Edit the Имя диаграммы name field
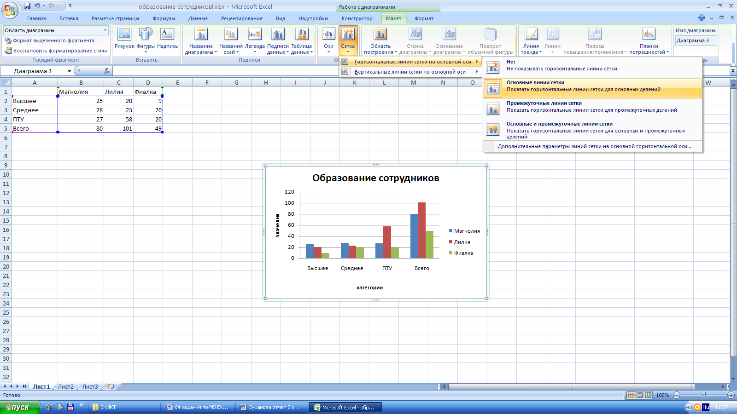The width and height of the screenshot is (737, 414). click(696, 40)
